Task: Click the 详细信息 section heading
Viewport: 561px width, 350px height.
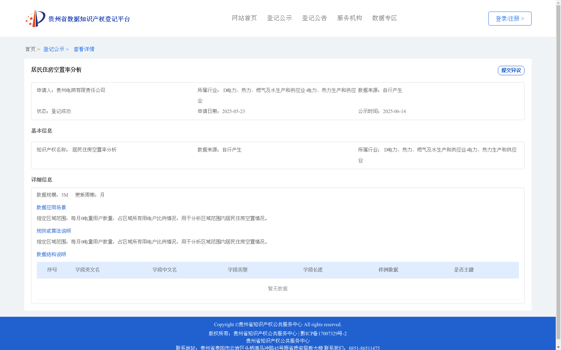Action: coord(42,180)
